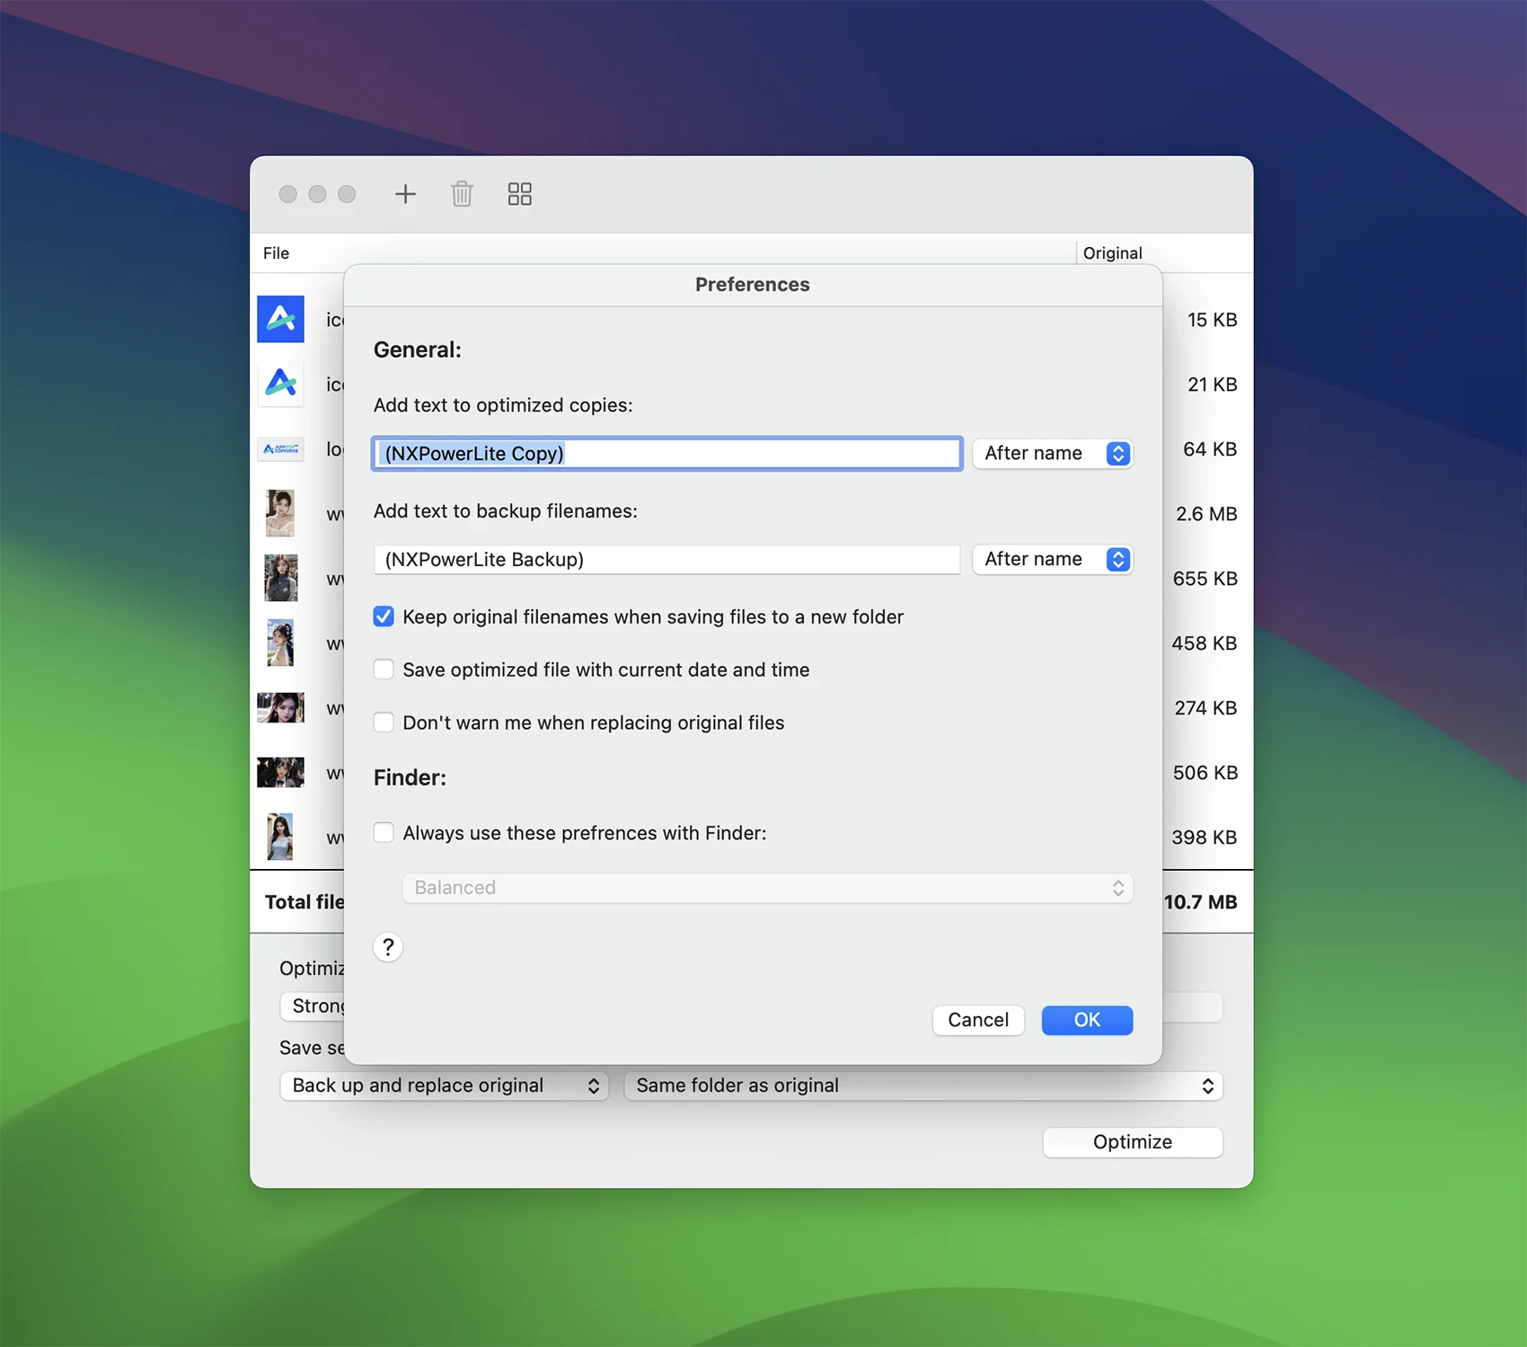Image resolution: width=1527 pixels, height=1347 pixels.
Task: Click the Original column header
Action: coord(1112,253)
